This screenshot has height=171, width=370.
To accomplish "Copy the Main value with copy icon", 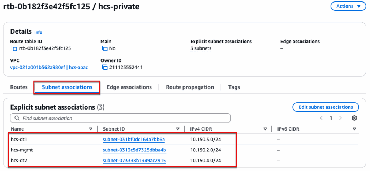I will pyautogui.click(x=104, y=48).
